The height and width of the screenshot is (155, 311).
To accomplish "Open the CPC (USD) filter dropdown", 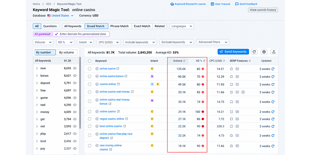I will [x=109, y=42].
